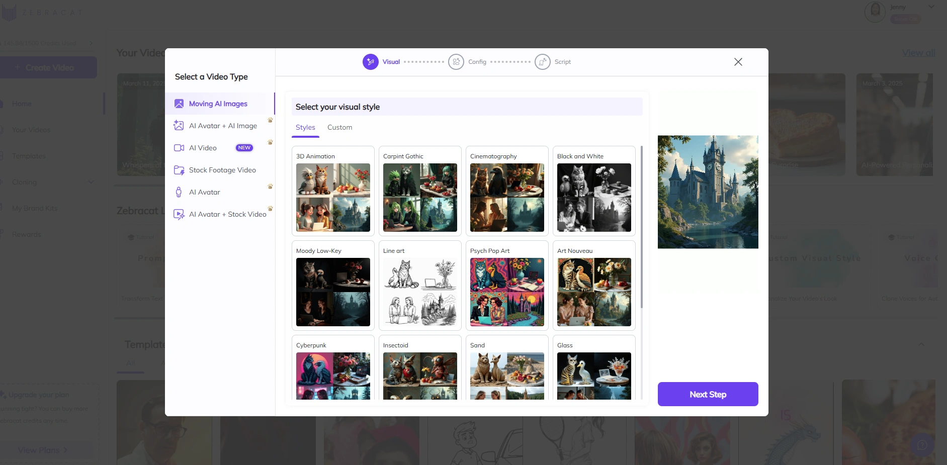Click the Next Step button
The image size is (947, 465).
point(708,394)
